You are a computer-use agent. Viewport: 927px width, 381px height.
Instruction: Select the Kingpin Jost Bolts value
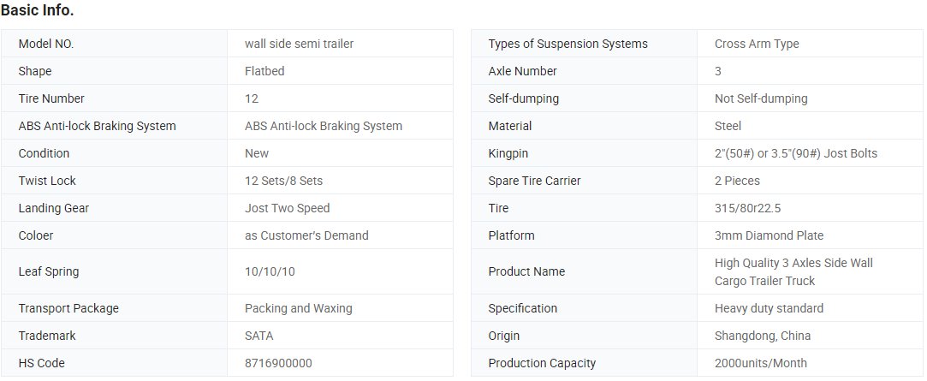click(x=796, y=153)
